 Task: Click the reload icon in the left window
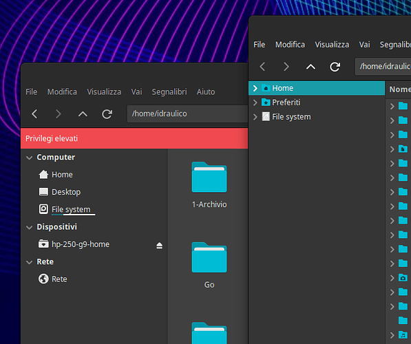[x=107, y=114]
